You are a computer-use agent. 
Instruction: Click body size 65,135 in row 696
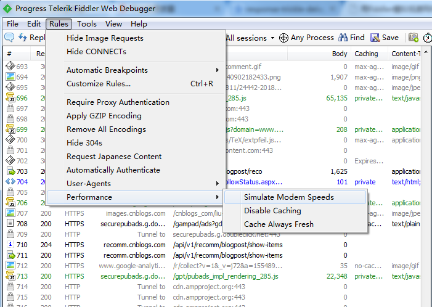click(x=336, y=98)
